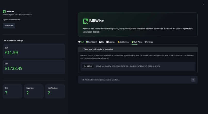The image size is (208, 114).
Task: Open the Notifications tab
Action: pos(123,42)
